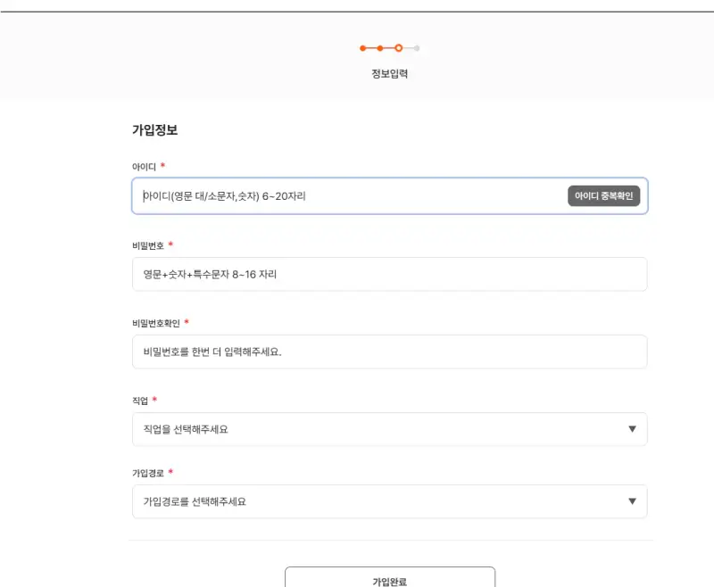Open the 가입경로 selection dropdown

pyautogui.click(x=390, y=501)
